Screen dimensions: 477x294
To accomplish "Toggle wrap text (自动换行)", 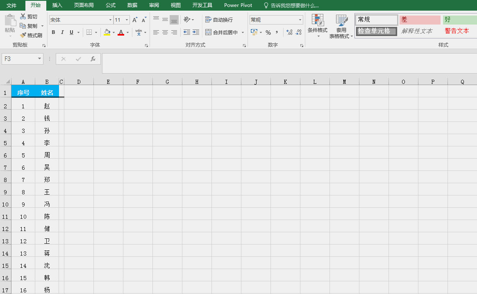I will (x=219, y=20).
